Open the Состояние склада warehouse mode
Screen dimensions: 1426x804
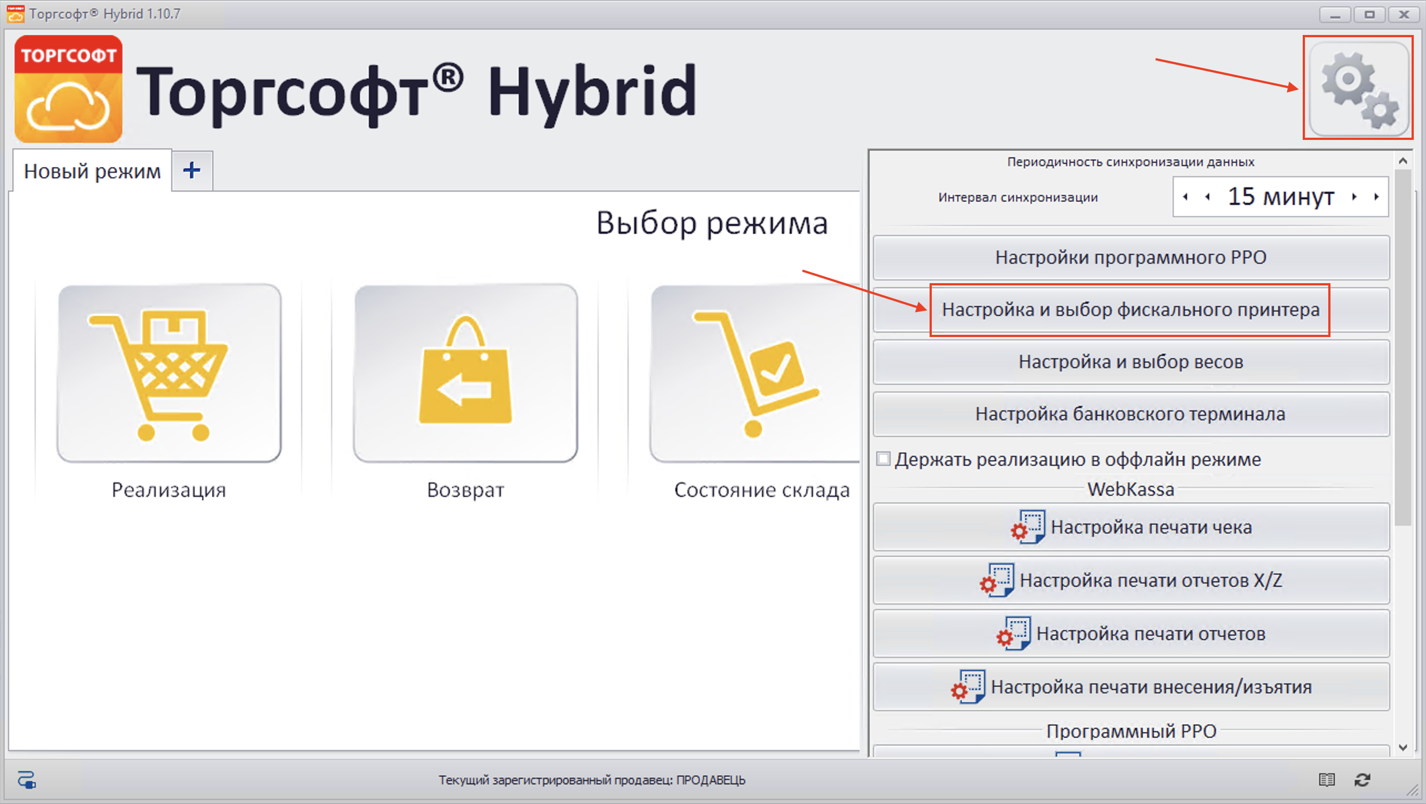[x=755, y=373]
